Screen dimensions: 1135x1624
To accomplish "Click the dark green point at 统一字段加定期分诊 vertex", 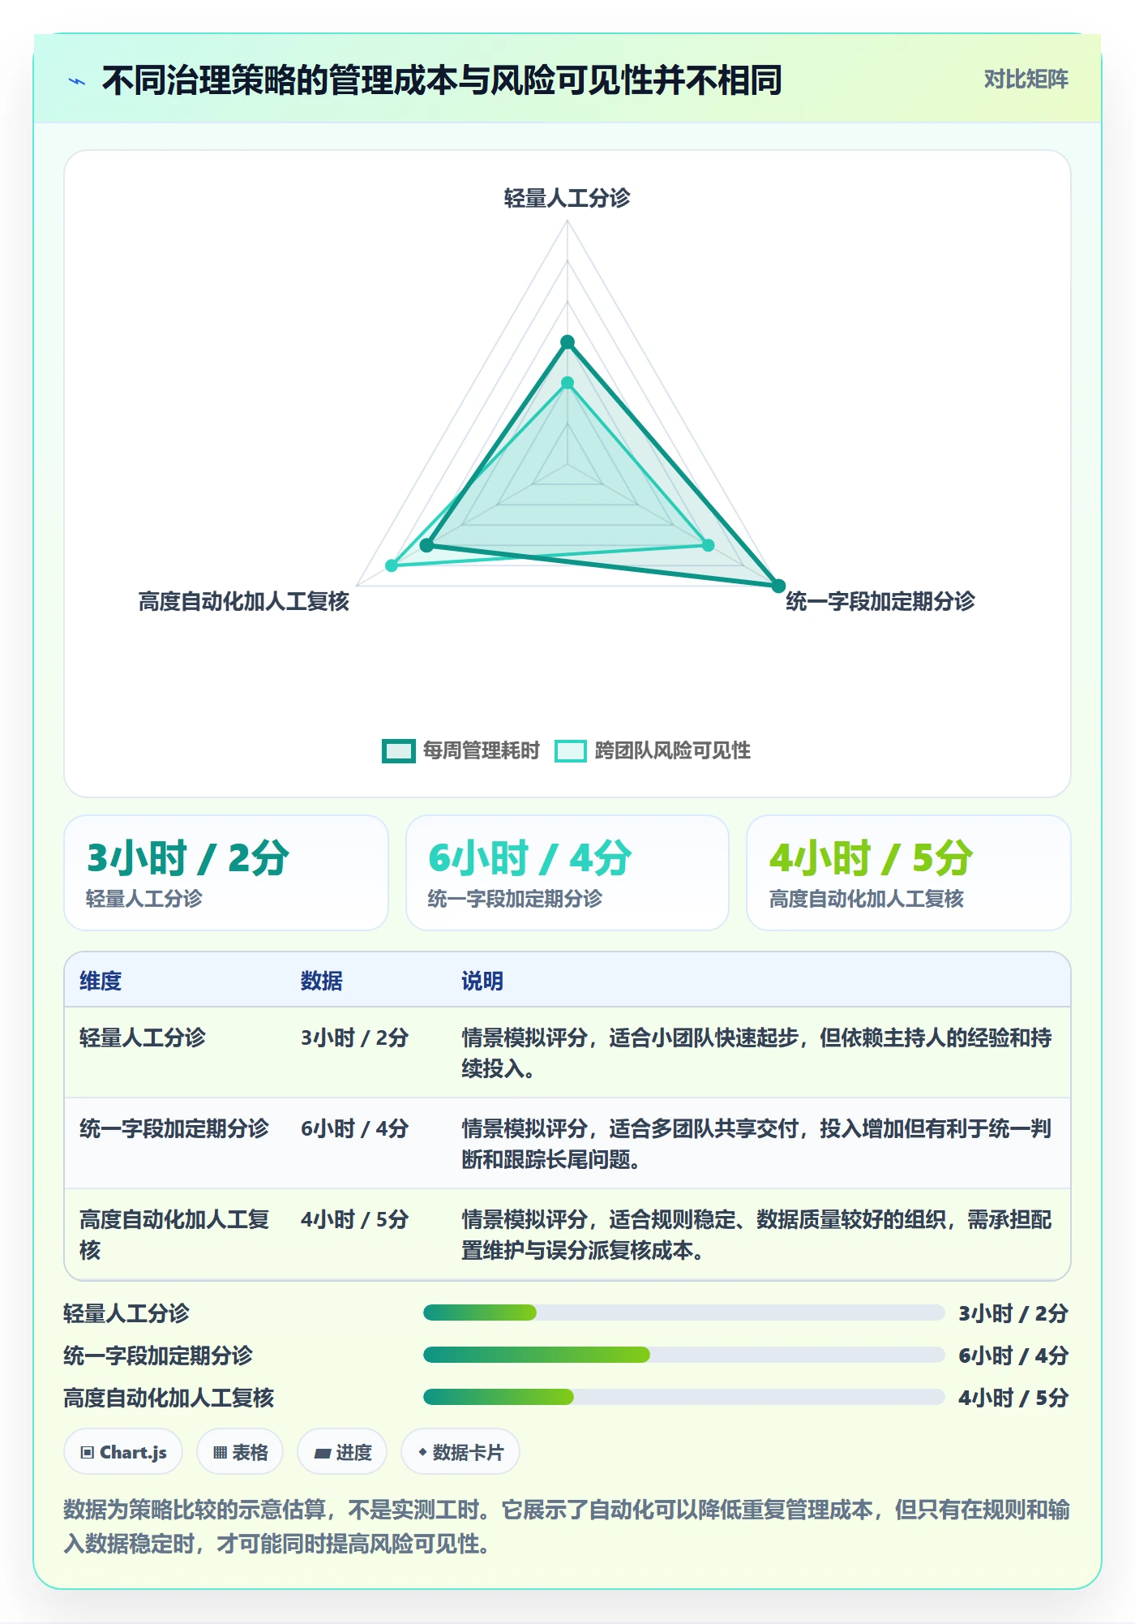I will click(x=778, y=586).
